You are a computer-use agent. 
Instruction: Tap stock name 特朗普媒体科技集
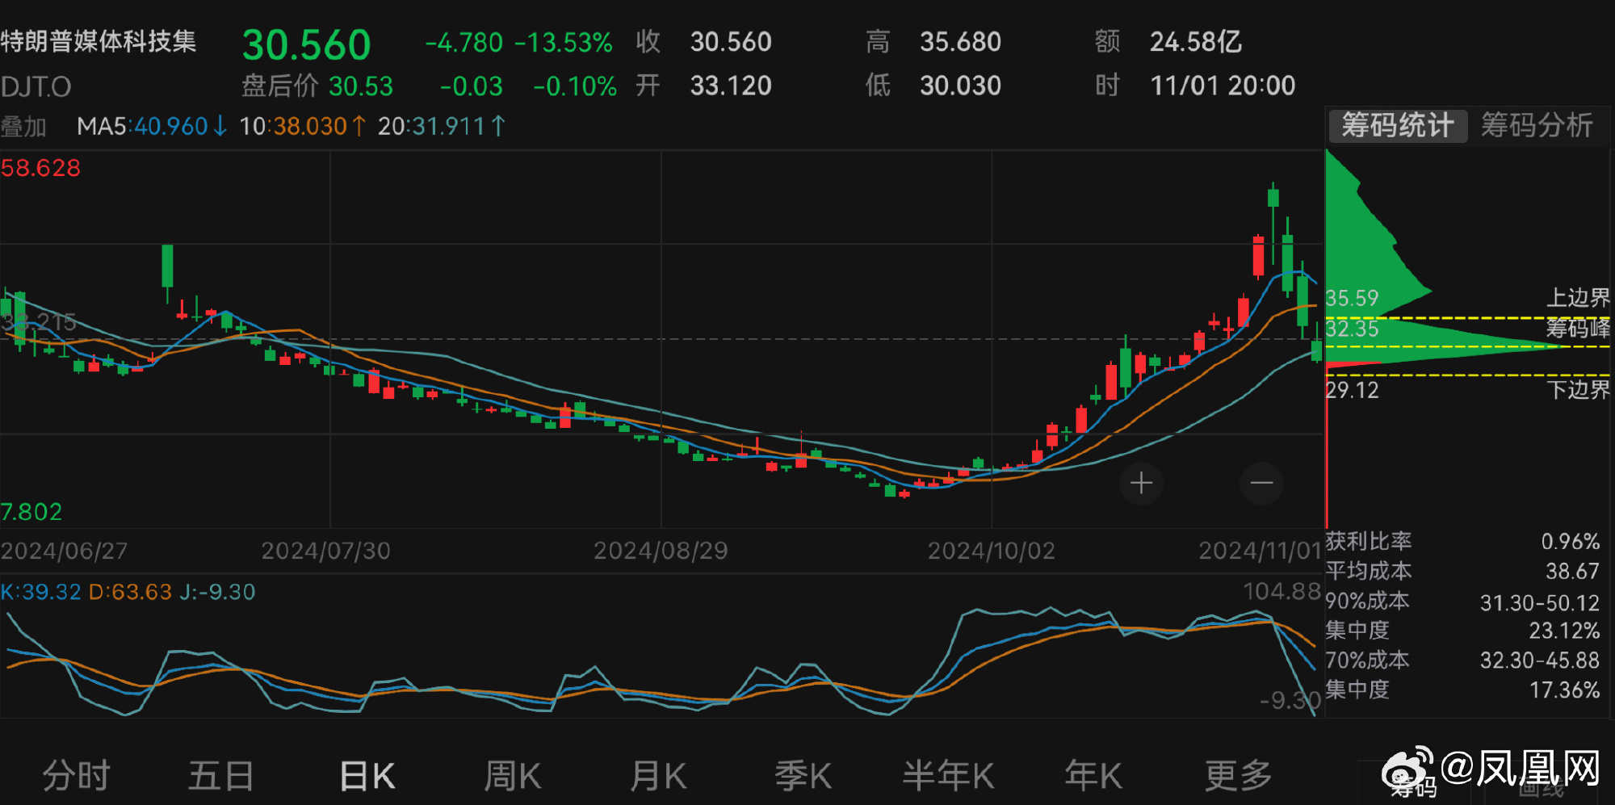[99, 41]
